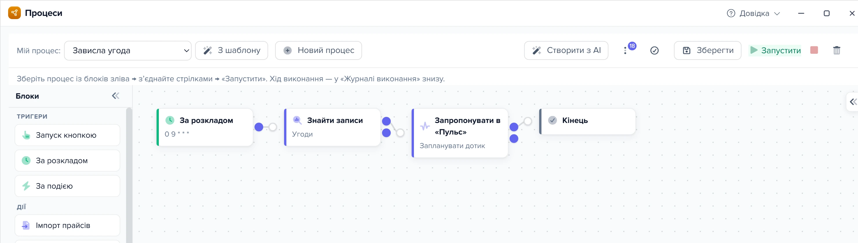This screenshot has height=243, width=858.
Task: Click upper output port of Запропонувати в «Пульс»
Action: tap(514, 127)
